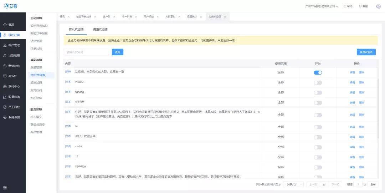Open 系统设置 gear icon

pyautogui.click(x=5, y=117)
